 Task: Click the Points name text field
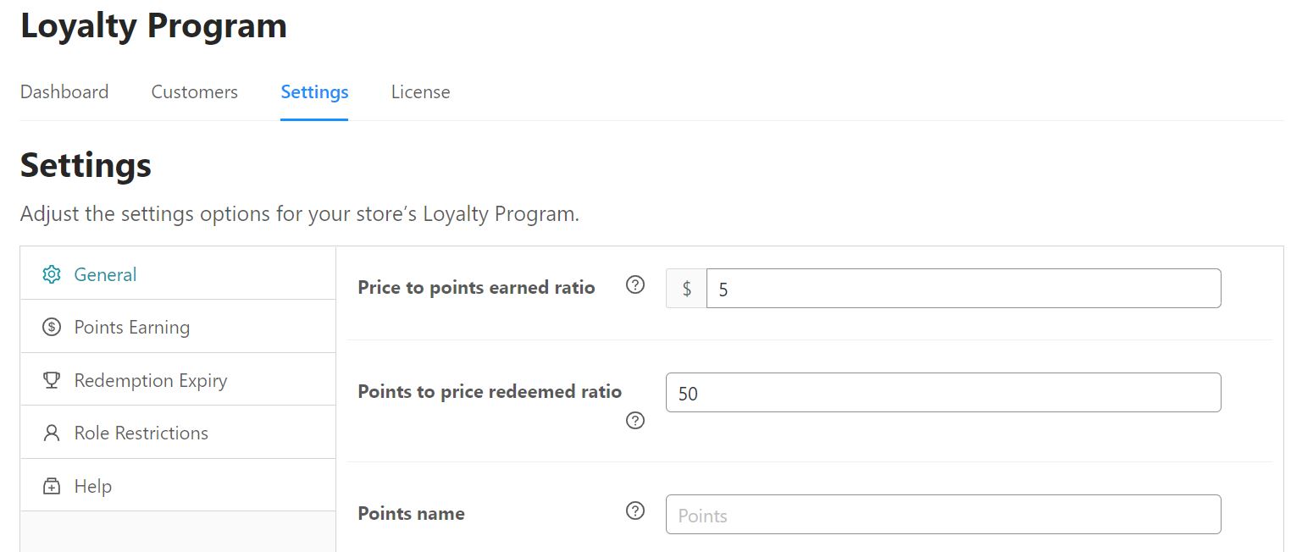[x=943, y=515]
